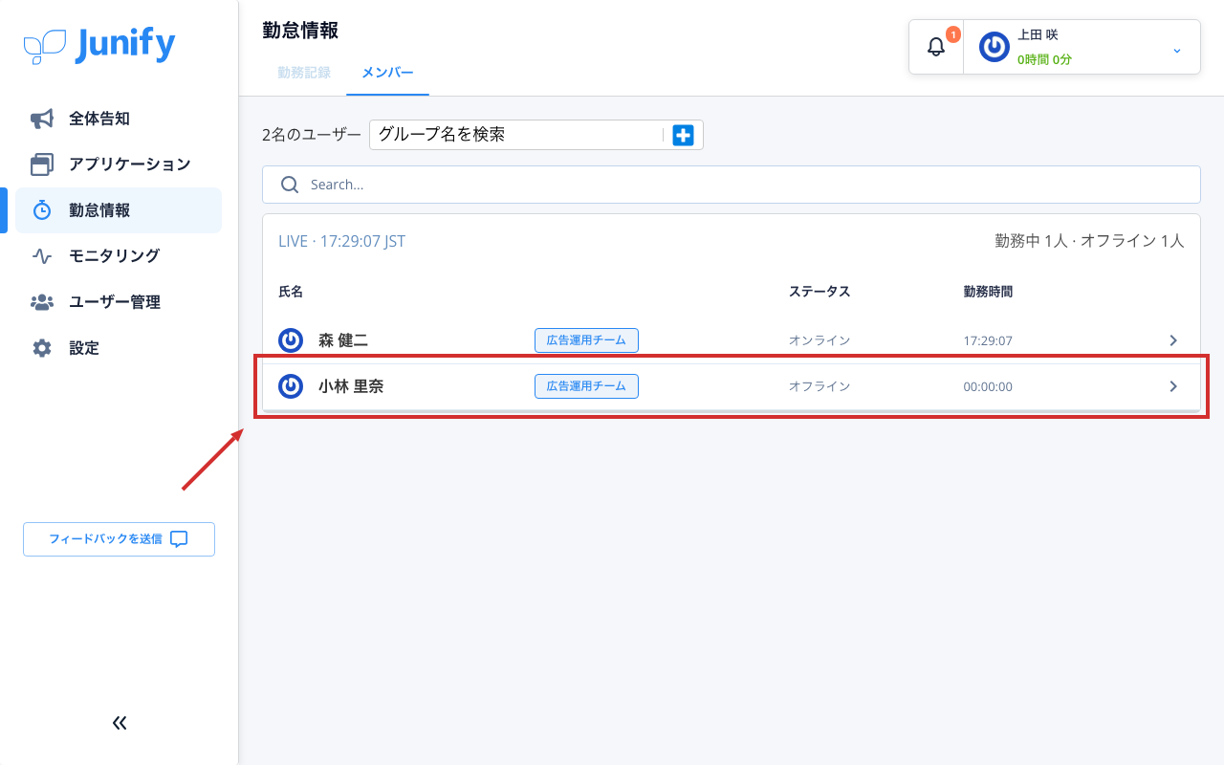Click the 17:29:07 work time value
This screenshot has height=765, width=1224.
988,341
